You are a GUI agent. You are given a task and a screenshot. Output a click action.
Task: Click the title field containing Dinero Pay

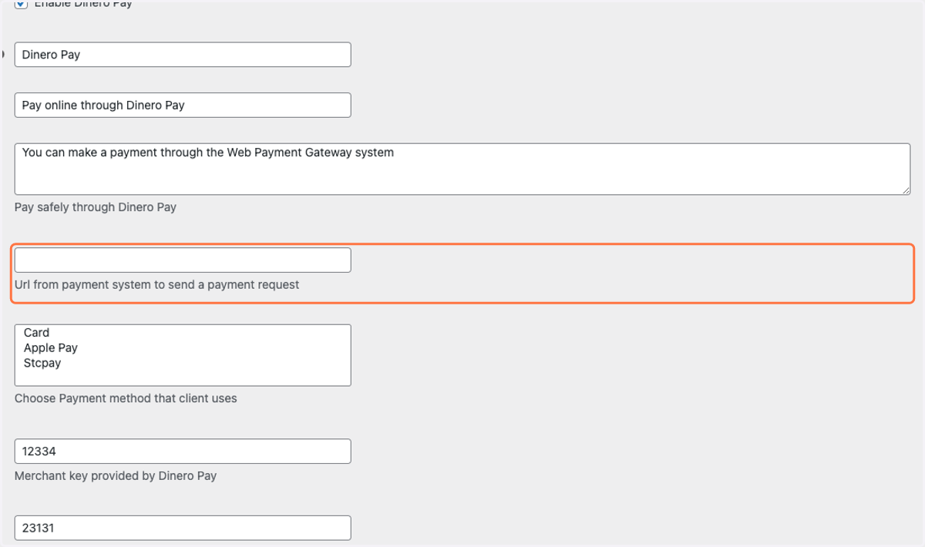tap(183, 55)
